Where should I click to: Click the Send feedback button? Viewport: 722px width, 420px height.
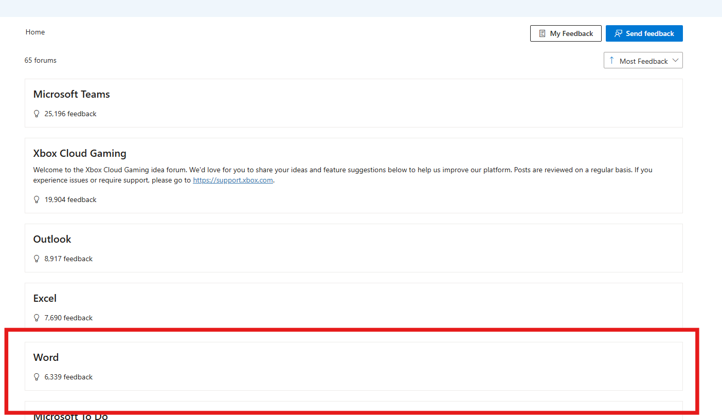[644, 33]
